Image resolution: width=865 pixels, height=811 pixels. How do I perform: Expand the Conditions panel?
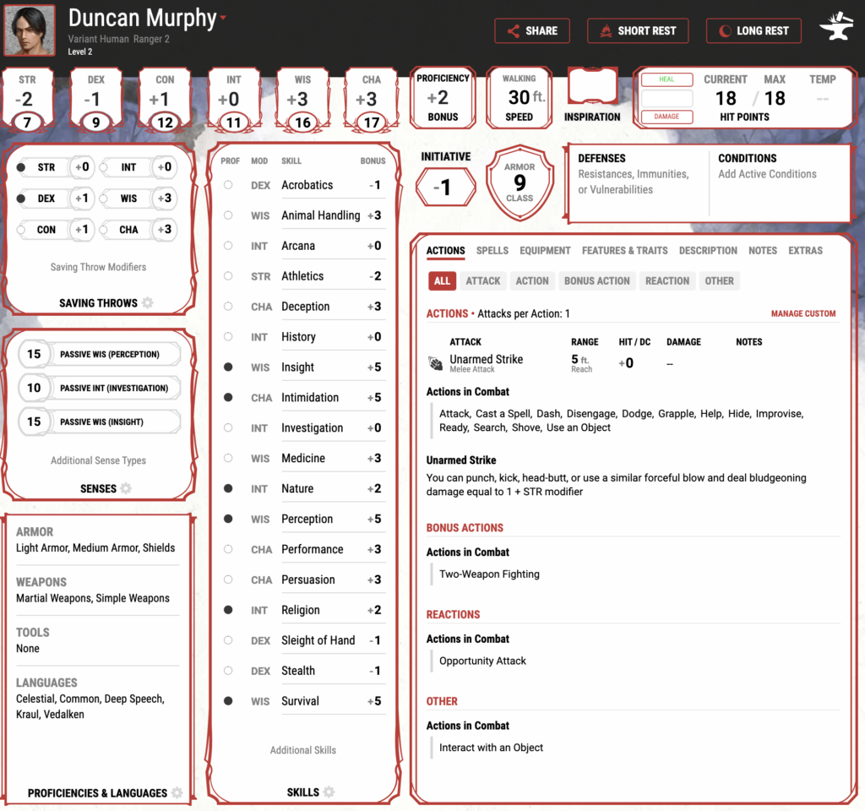tap(779, 182)
